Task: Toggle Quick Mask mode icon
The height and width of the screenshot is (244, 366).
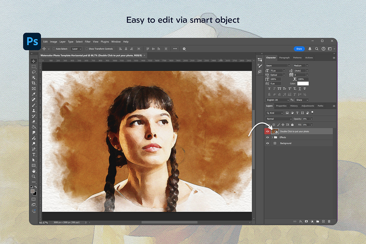Action: tap(34, 199)
